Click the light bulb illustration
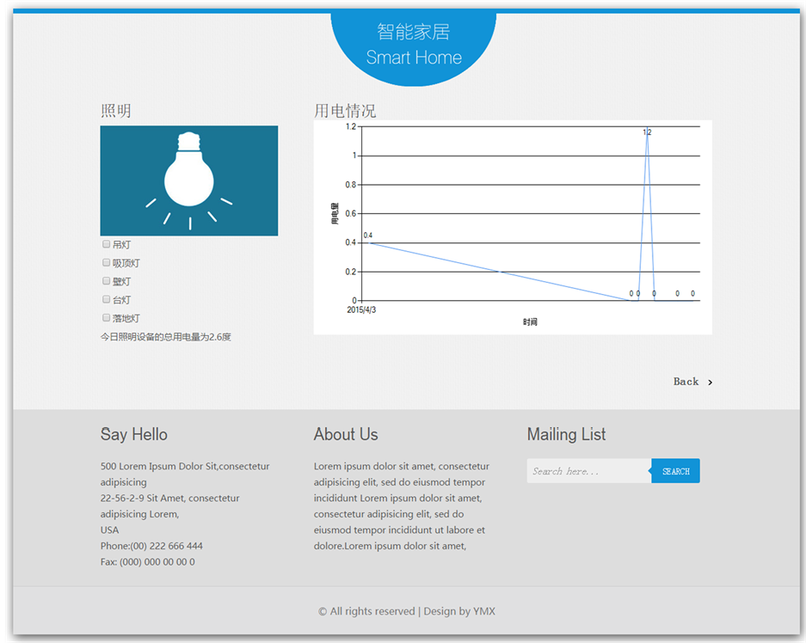 (x=189, y=181)
